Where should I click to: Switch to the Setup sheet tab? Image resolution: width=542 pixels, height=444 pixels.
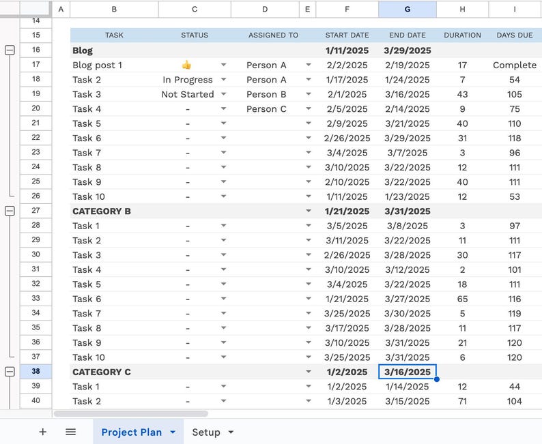pos(206,432)
